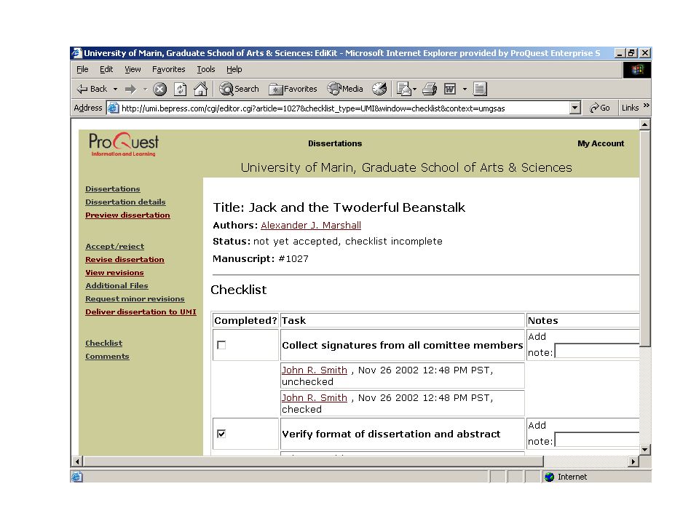Open the Tools menu
699x524 pixels.
pyautogui.click(x=206, y=69)
